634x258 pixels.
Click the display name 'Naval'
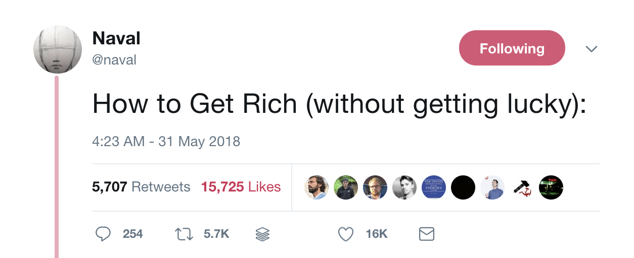[116, 38]
